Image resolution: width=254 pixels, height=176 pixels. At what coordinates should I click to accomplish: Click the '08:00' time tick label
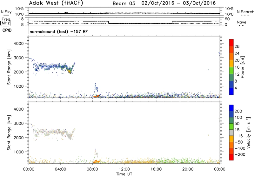pyautogui.click(x=92, y=169)
